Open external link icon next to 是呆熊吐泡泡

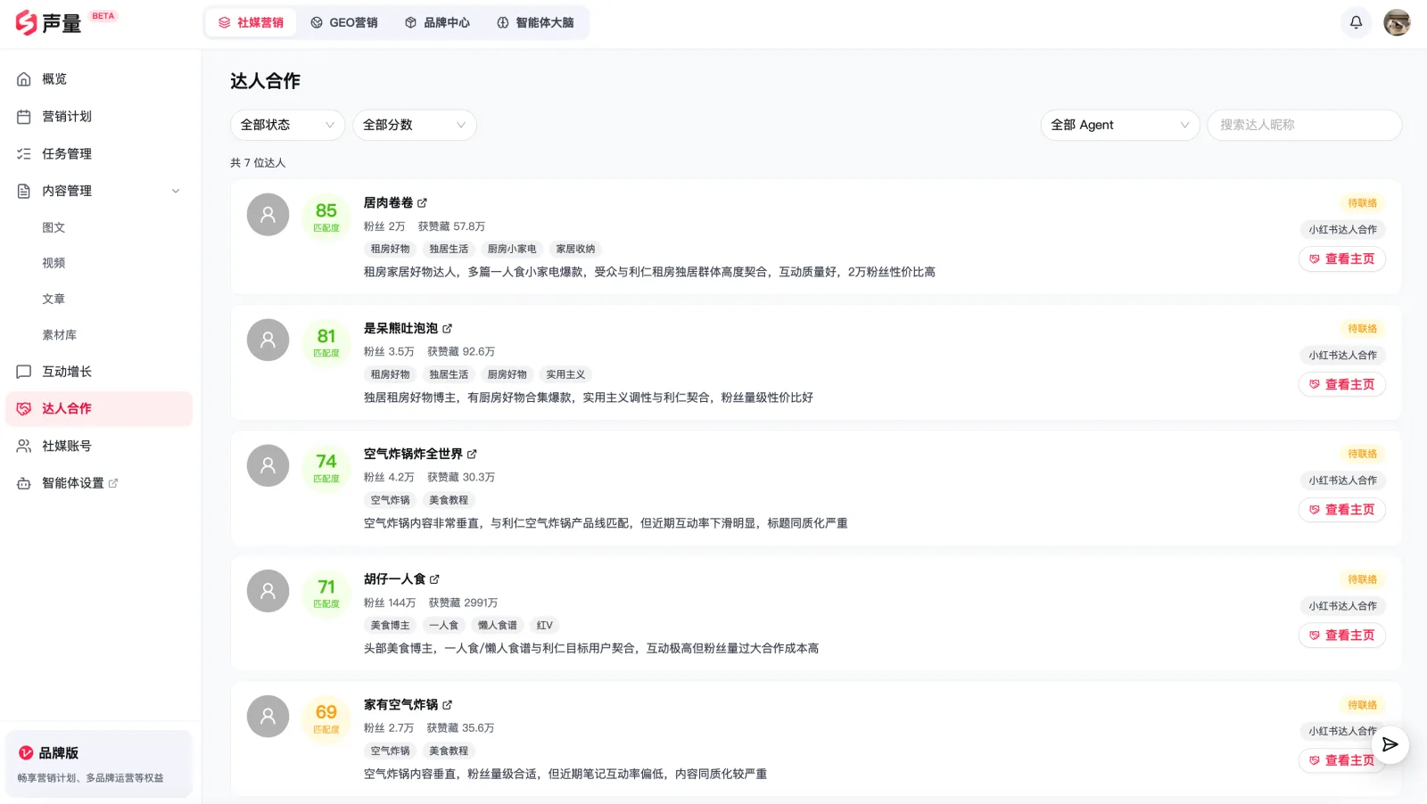click(447, 329)
